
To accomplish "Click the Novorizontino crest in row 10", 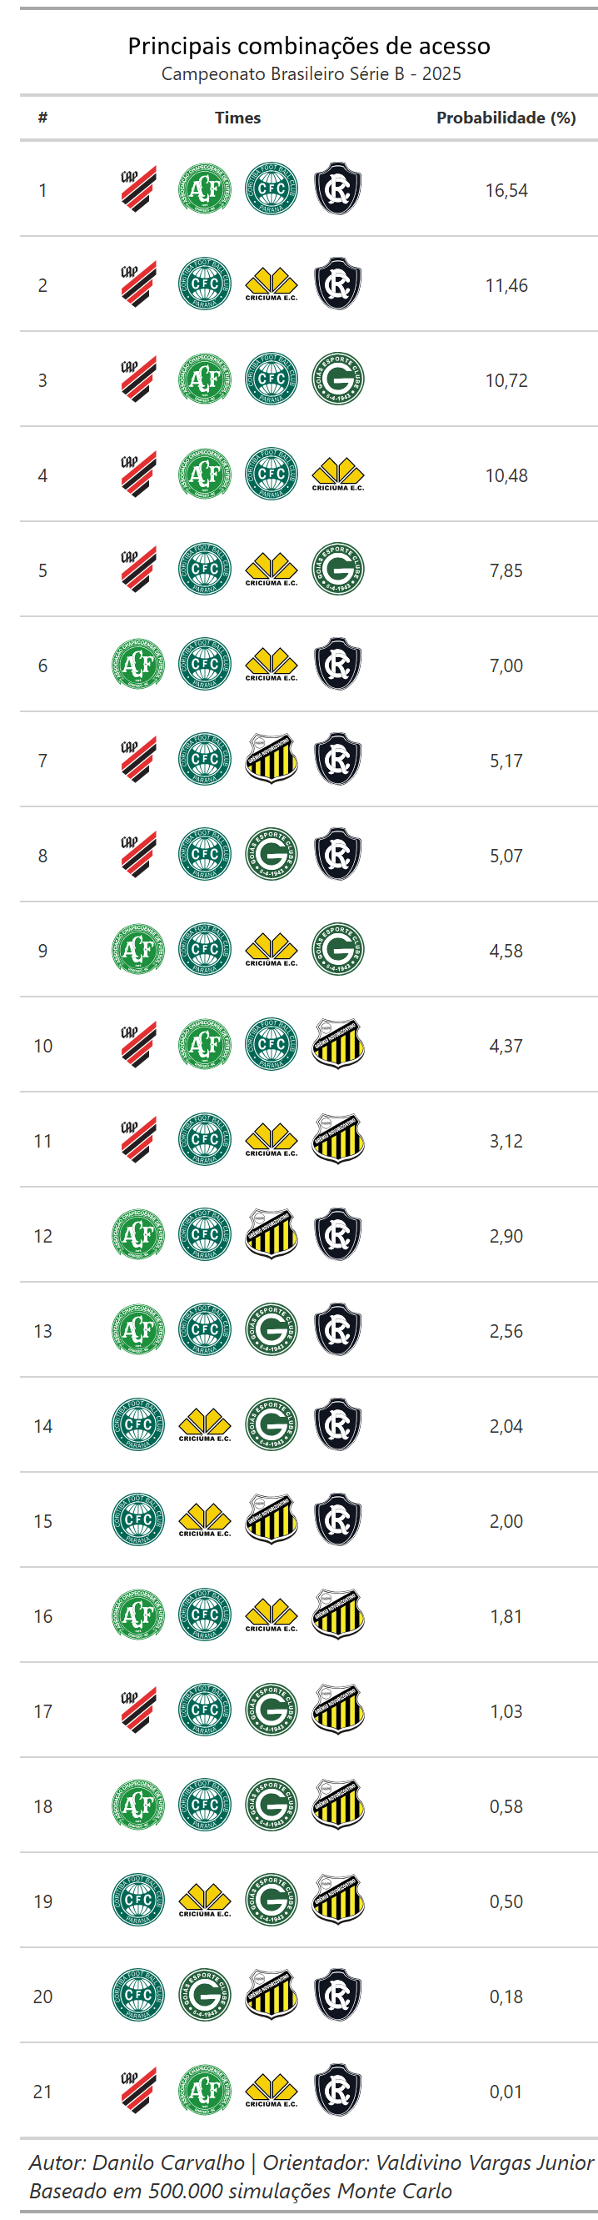I will (x=337, y=1044).
